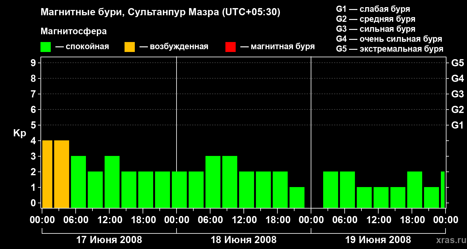Click the G4 label on right axis

(x=458, y=78)
